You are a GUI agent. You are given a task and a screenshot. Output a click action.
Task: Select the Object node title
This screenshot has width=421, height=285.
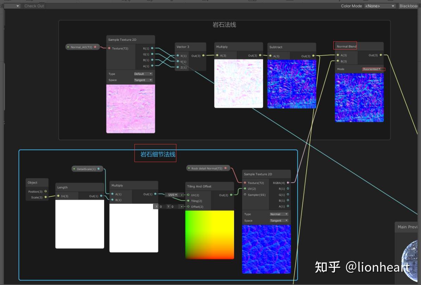pos(32,183)
